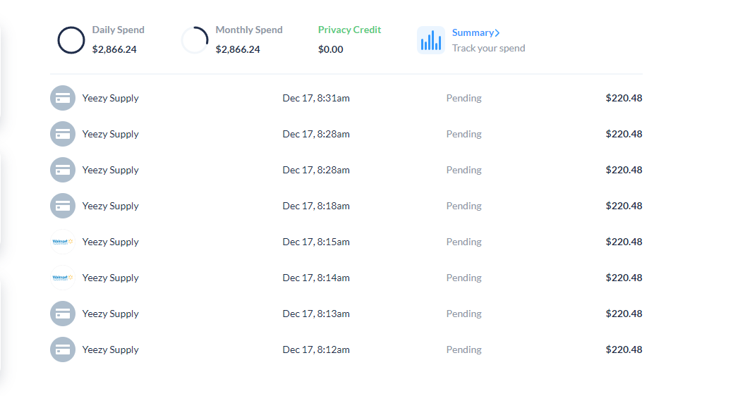Click the $220.48 amount on the 8:14am row
733x396 pixels.
(x=624, y=278)
